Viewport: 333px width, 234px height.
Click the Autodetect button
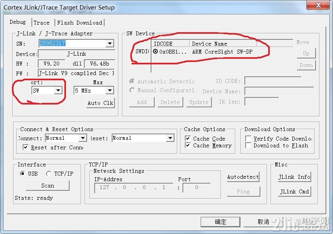coord(243,177)
